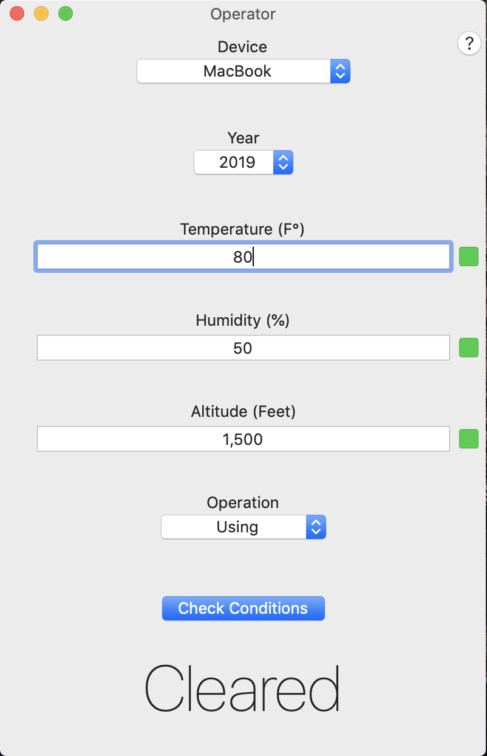Open the Operation dropdown set to Using
487x756 pixels.
coord(243,527)
